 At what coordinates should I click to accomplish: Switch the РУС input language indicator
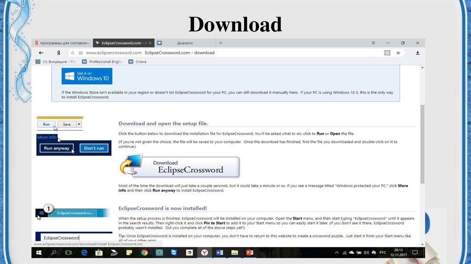pyautogui.click(x=383, y=253)
